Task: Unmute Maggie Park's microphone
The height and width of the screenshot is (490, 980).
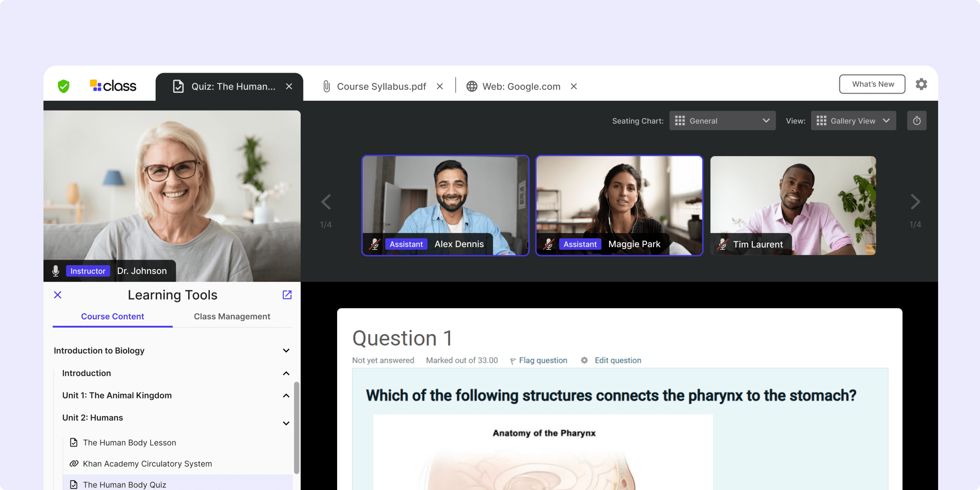Action: pos(548,244)
